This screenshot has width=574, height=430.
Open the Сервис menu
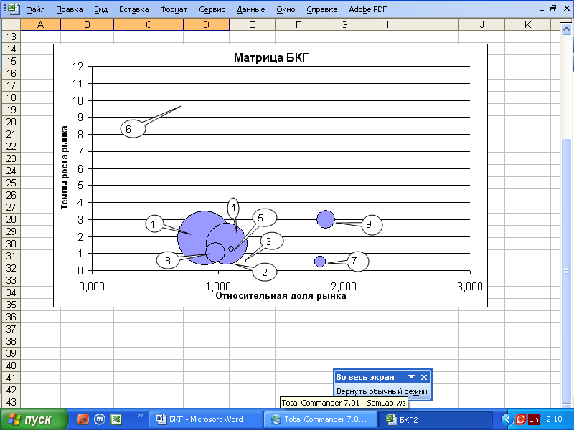pos(212,9)
